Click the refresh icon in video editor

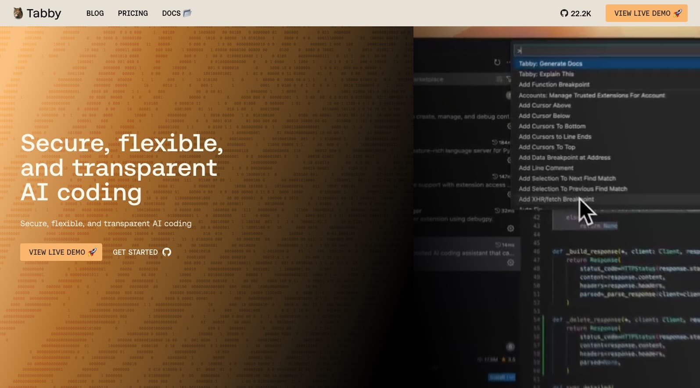pyautogui.click(x=497, y=62)
